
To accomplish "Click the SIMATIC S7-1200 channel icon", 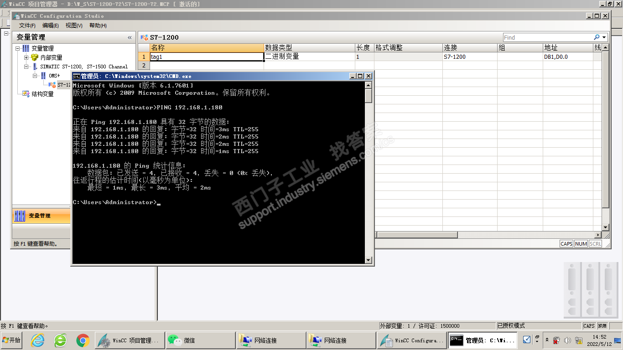I will tap(35, 67).
